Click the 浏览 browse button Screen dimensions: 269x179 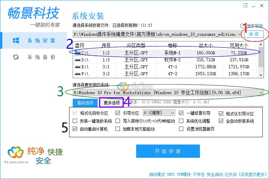(254, 34)
